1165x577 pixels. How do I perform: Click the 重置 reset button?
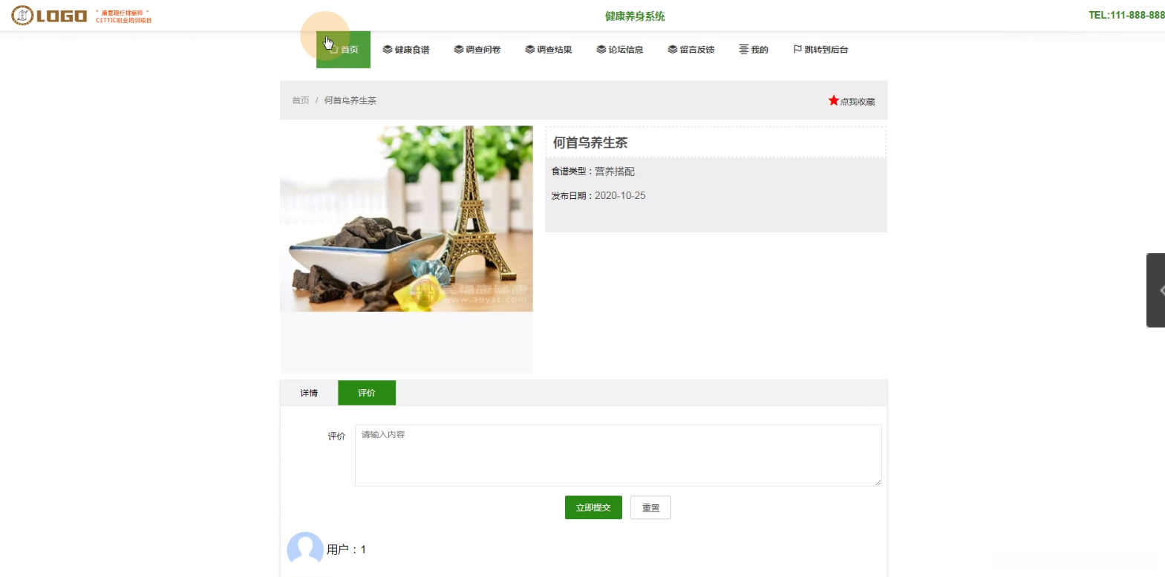click(650, 508)
